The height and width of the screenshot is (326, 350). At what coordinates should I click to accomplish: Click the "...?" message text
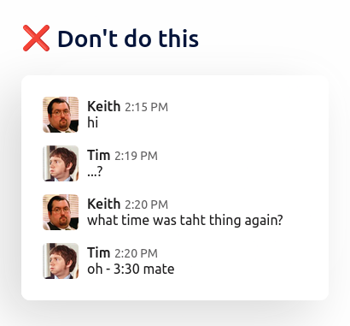point(95,172)
